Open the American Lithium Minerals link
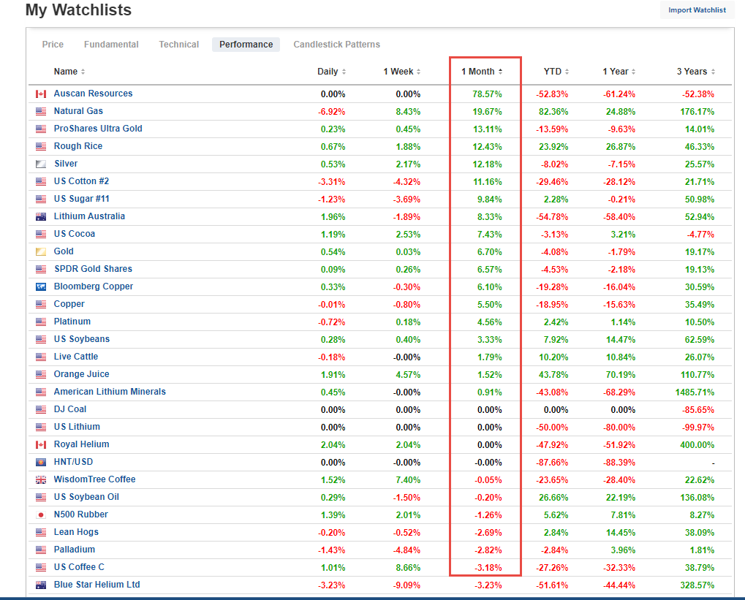This screenshot has width=745, height=600. [110, 392]
